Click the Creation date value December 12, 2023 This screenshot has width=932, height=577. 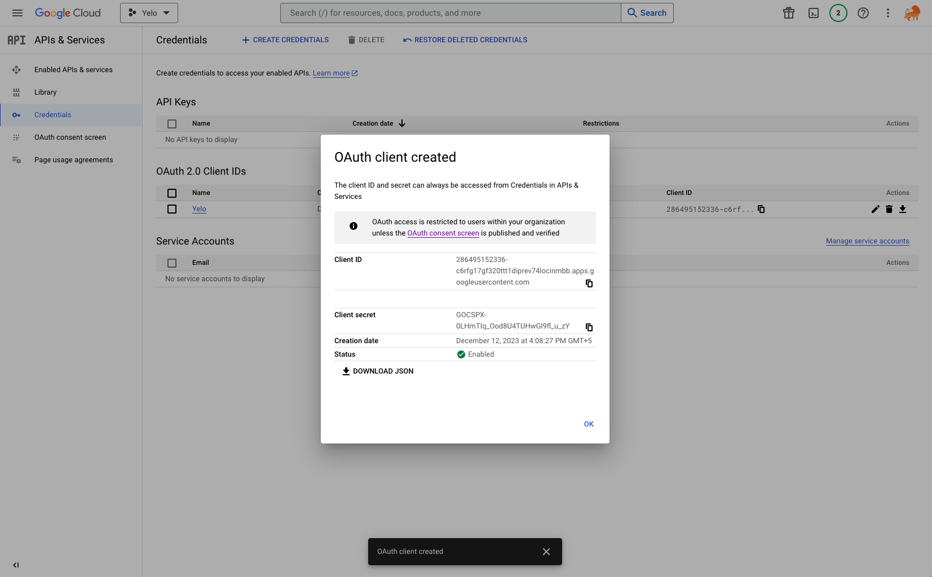(x=524, y=341)
